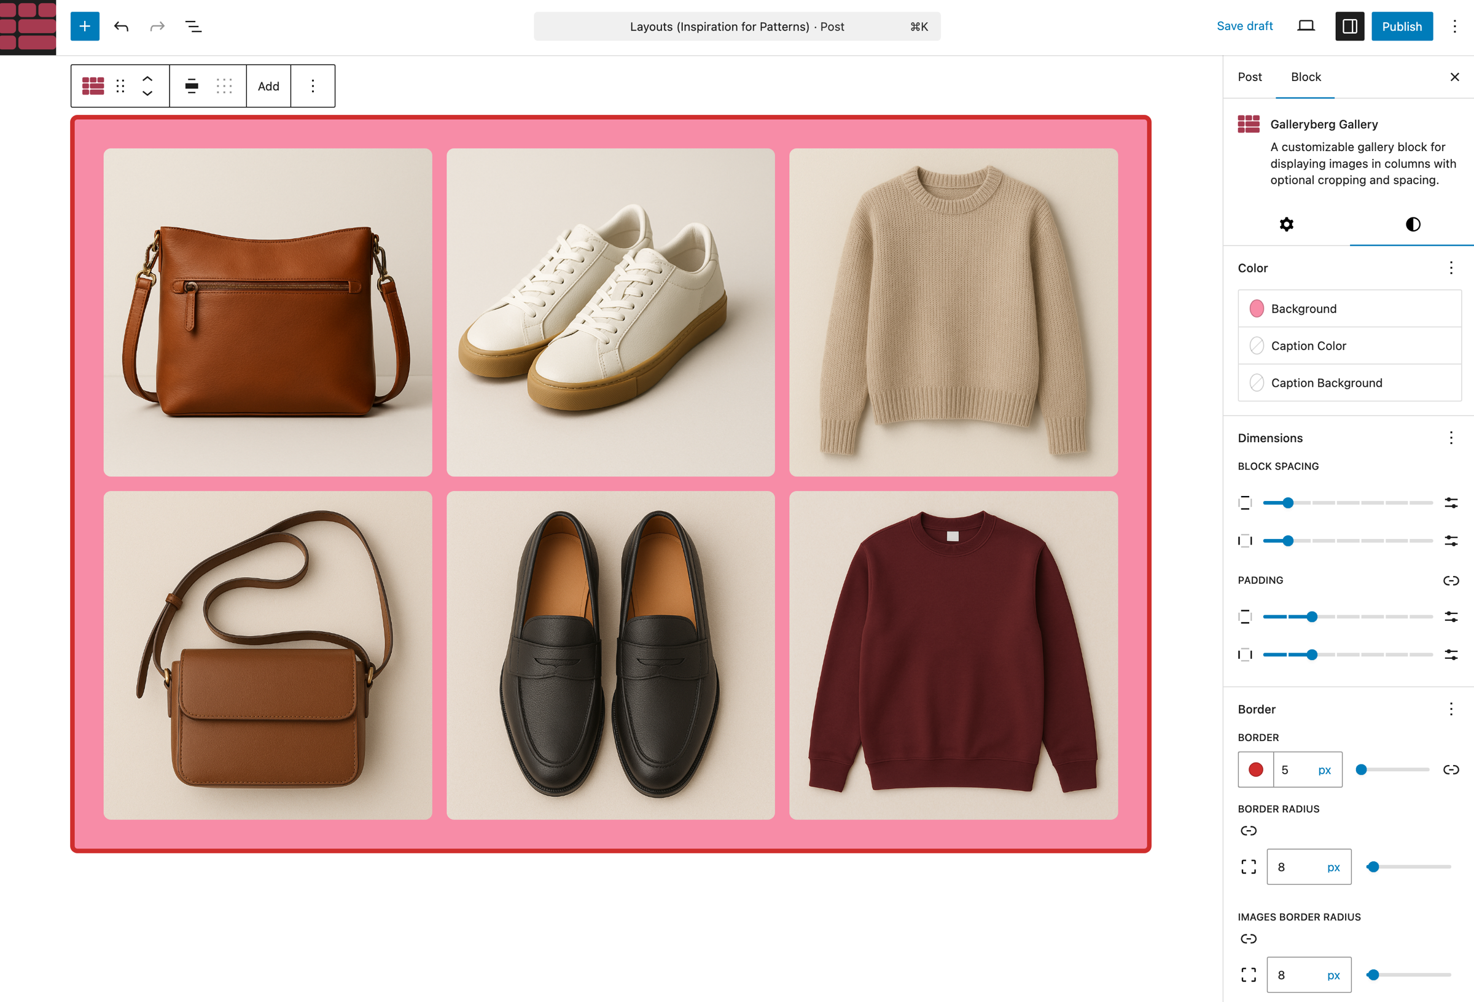This screenshot has height=1002, width=1474.
Task: Switch to preview mode via the screen icon
Action: coord(1305,26)
